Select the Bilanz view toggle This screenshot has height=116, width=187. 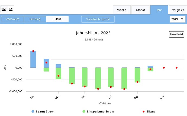pyautogui.click(x=57, y=19)
